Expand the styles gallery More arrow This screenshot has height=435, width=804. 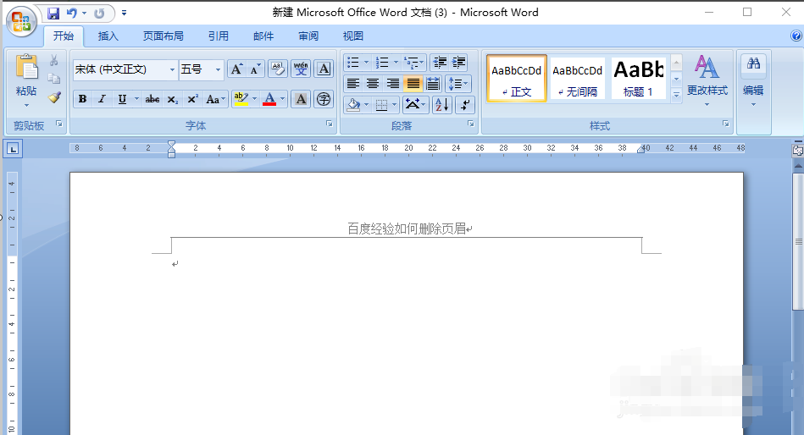click(676, 96)
